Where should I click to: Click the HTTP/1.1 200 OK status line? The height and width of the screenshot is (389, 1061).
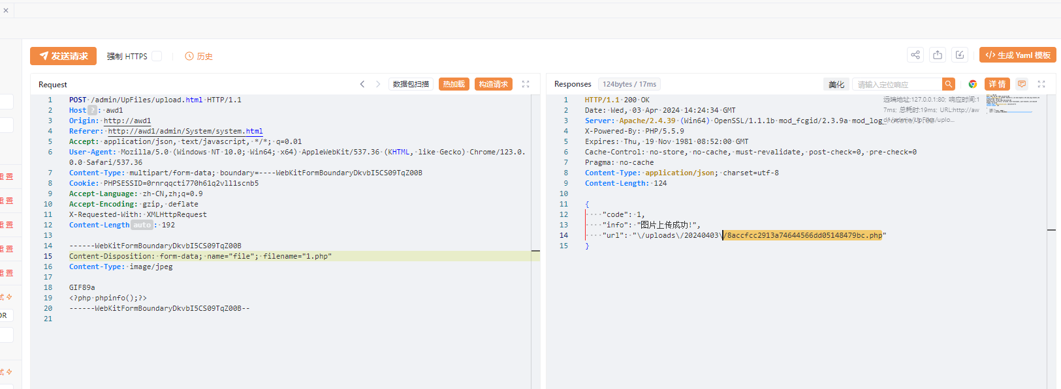pos(617,100)
